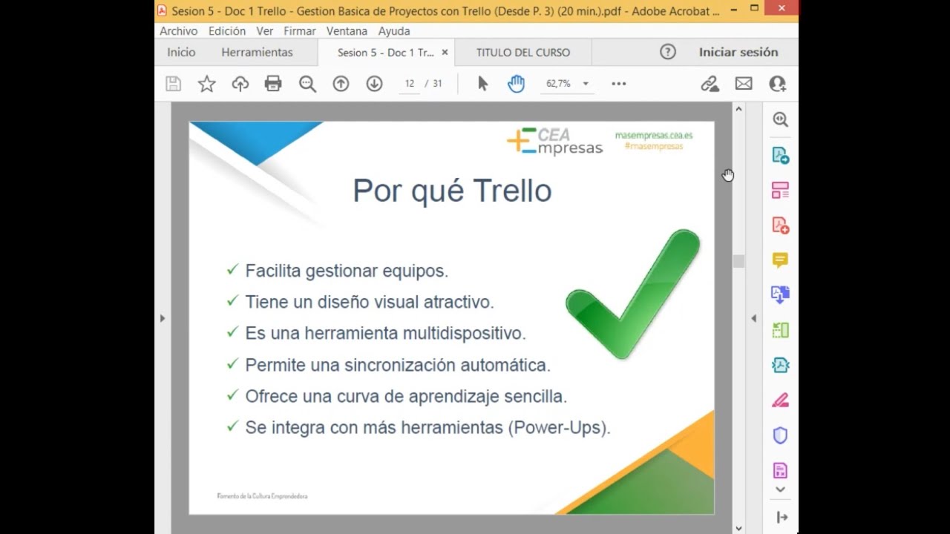Click the slide title Por qué Trello
Image resolution: width=950 pixels, height=534 pixels.
452,191
